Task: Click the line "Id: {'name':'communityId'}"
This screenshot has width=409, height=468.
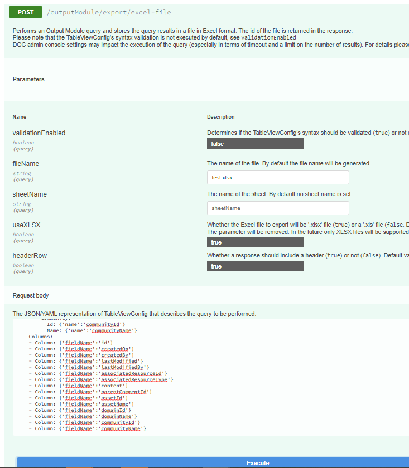Action: pos(86,324)
